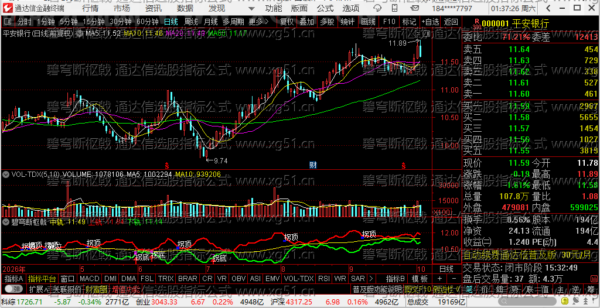The width and height of the screenshot is (600, 308).
Task: Click the minus zoom button next to 模板
Action: (454, 279)
